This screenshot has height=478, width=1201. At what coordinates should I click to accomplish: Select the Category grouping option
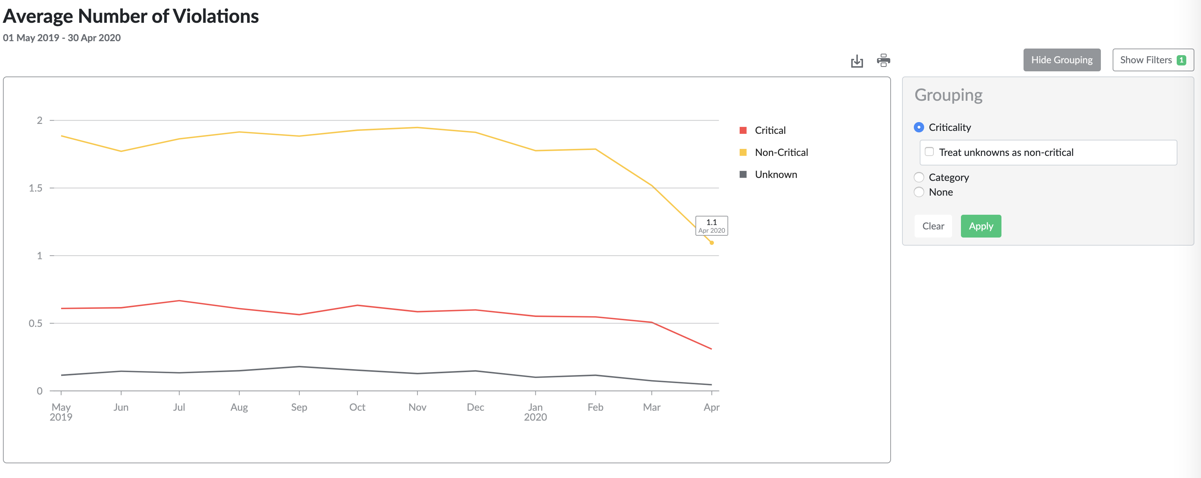point(919,177)
